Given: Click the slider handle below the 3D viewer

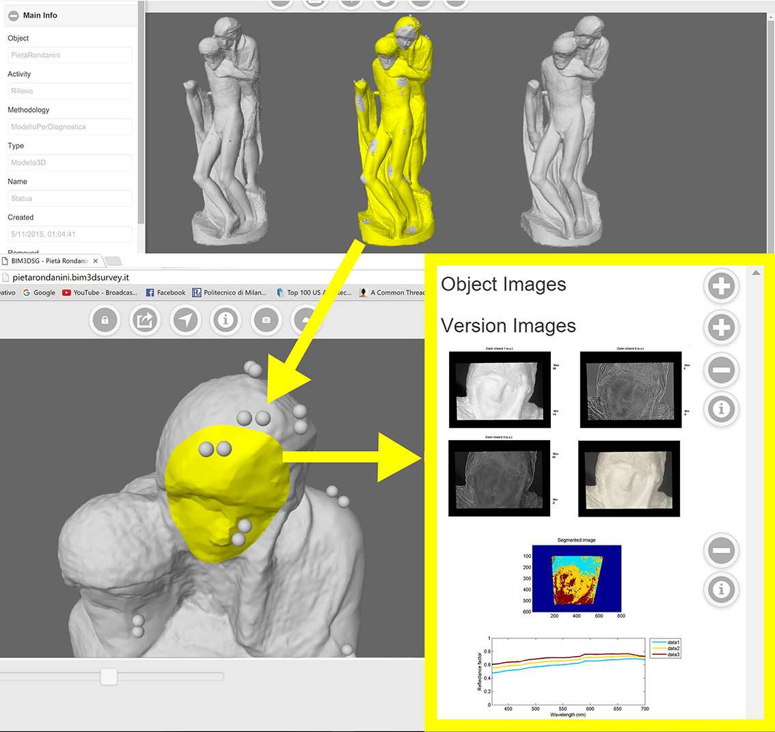Looking at the screenshot, I should tap(109, 676).
